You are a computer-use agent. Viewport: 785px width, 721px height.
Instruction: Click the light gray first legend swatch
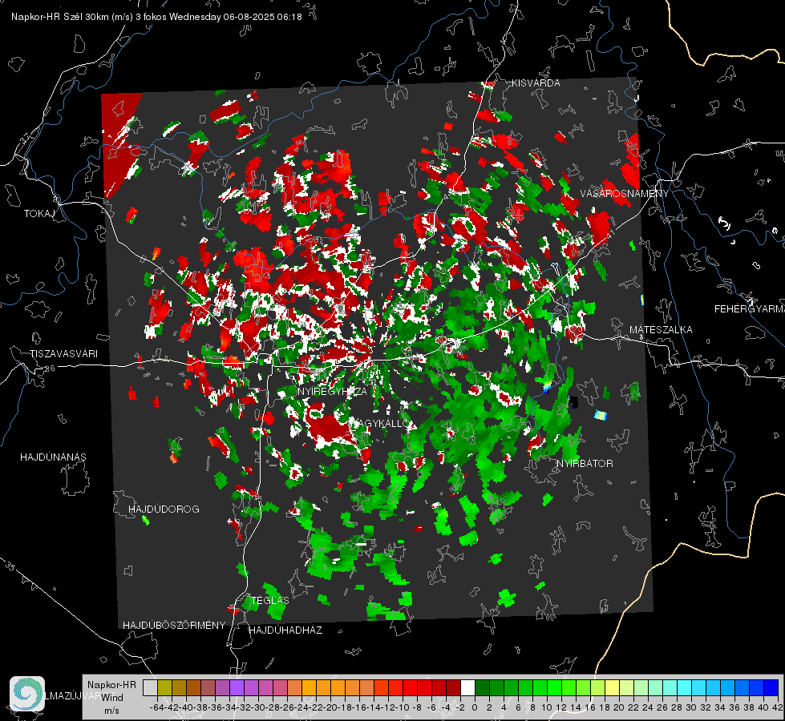coord(150,687)
